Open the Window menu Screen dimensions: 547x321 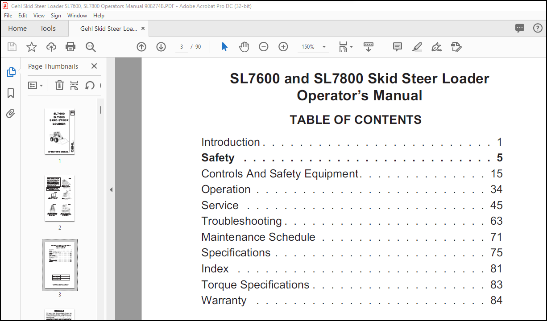click(x=77, y=15)
